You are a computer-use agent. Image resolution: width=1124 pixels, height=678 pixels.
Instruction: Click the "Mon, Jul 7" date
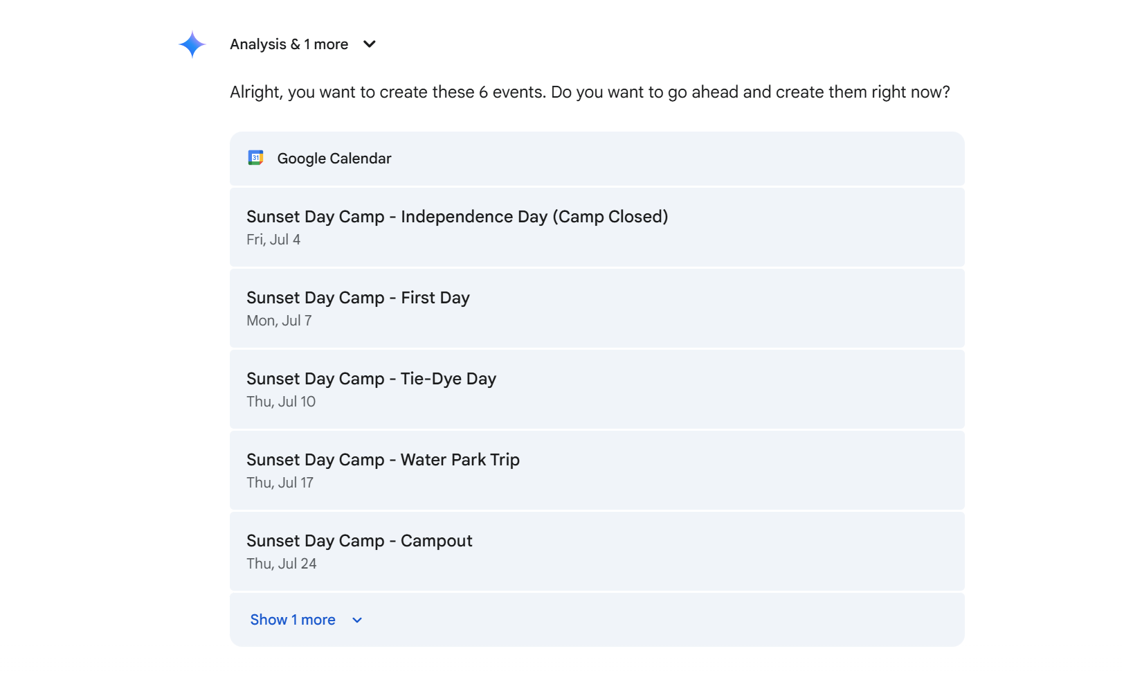click(279, 321)
